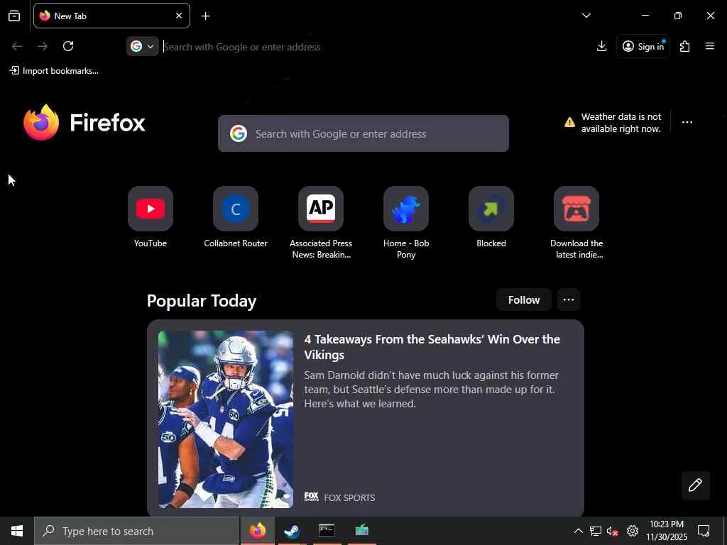The height and width of the screenshot is (545, 727).
Task: Click the settings gear tray icon
Action: 633,531
